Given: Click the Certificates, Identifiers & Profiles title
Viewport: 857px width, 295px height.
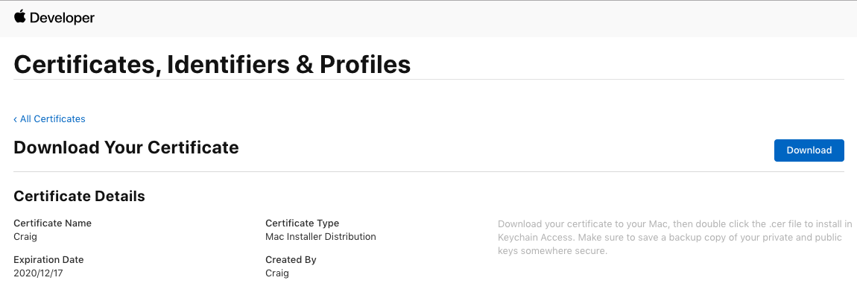Looking at the screenshot, I should (212, 65).
